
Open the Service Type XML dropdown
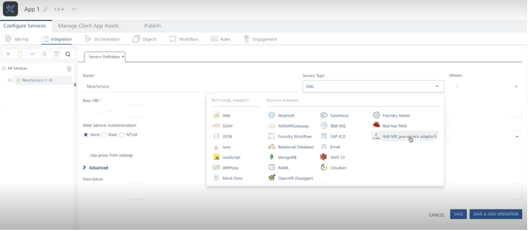(373, 86)
